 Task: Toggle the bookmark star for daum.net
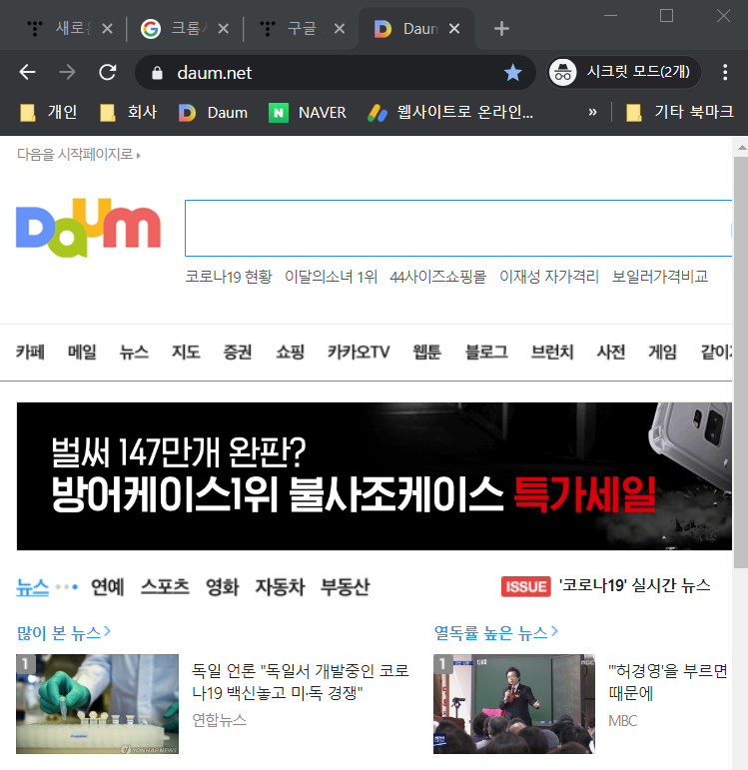(x=512, y=73)
